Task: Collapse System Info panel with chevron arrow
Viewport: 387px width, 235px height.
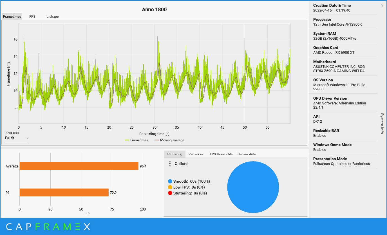Action: pos(382,6)
